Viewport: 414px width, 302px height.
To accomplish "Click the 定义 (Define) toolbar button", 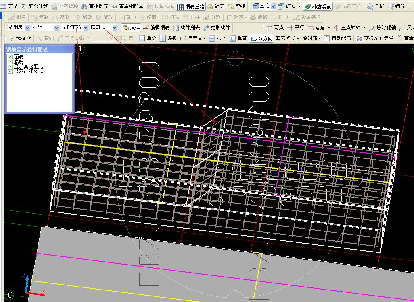I will coord(9,6).
